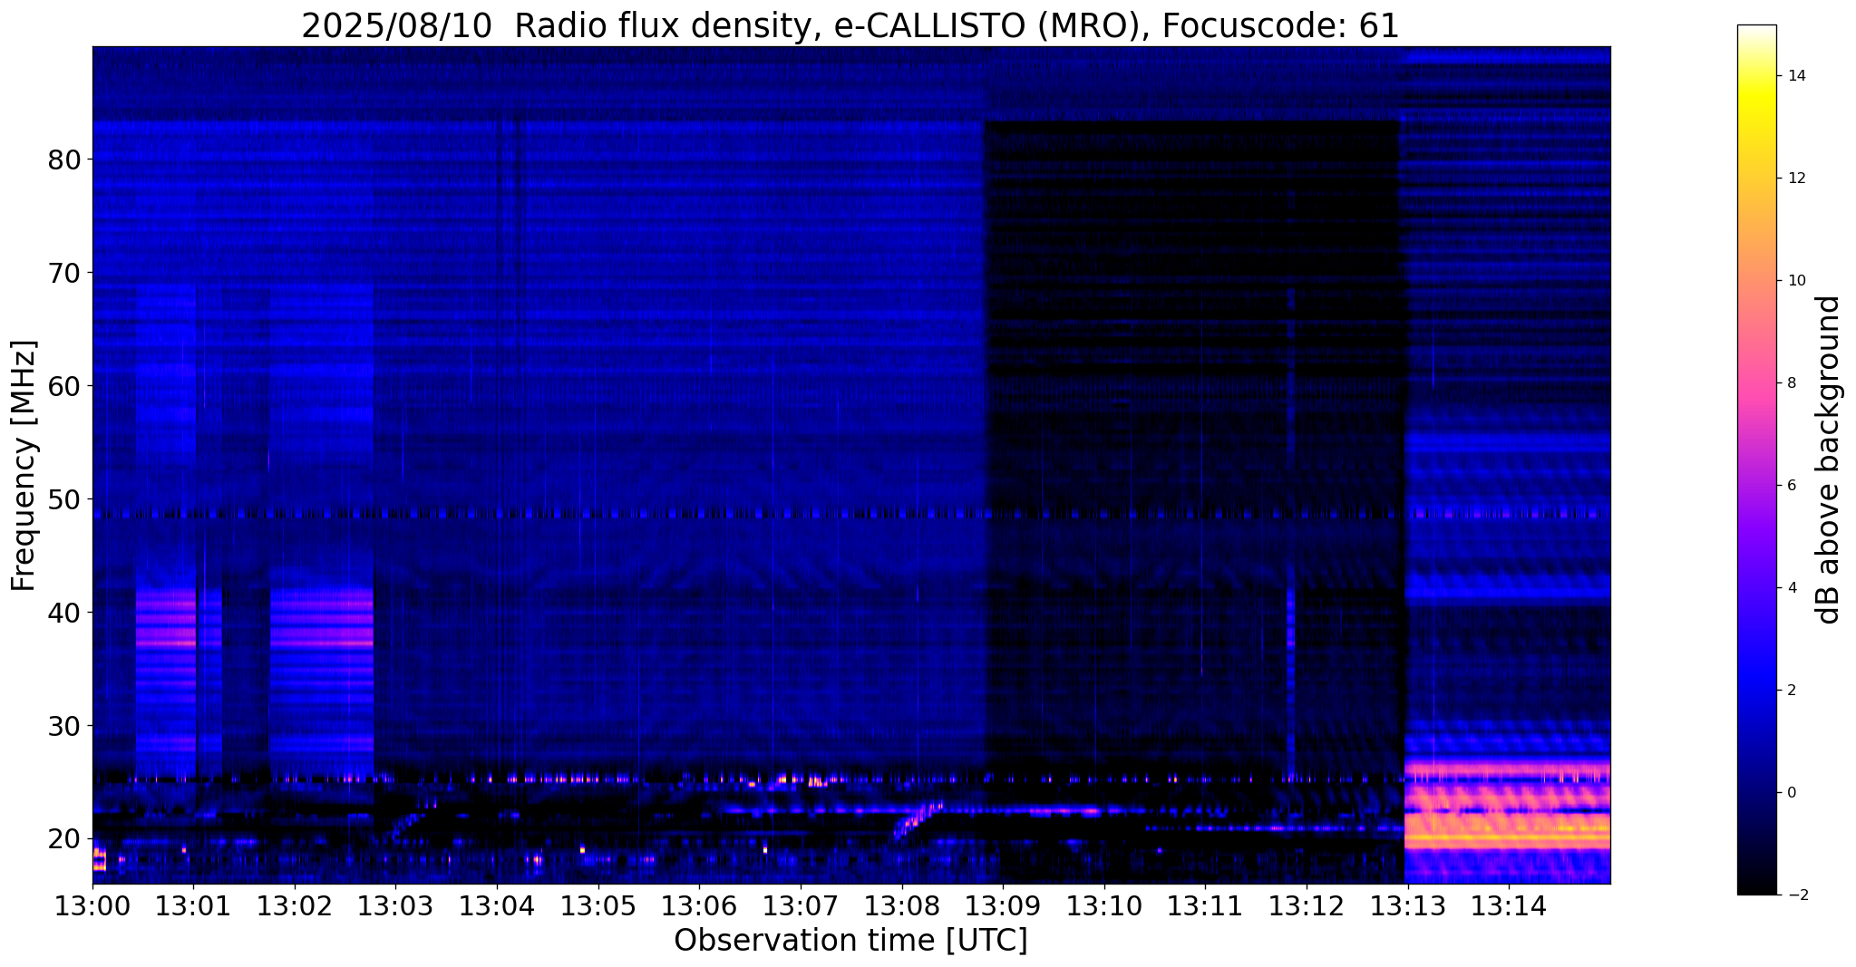Click the 13:11 time tick label
Viewport: 1856px width, 967px height.
click(x=1205, y=906)
